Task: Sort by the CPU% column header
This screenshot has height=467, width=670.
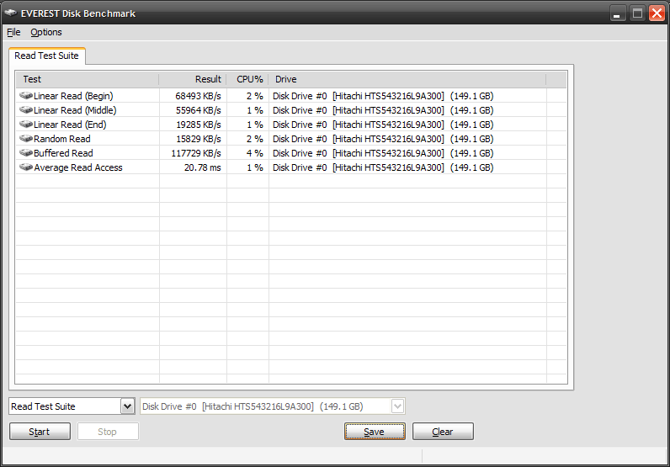Action: [x=247, y=79]
